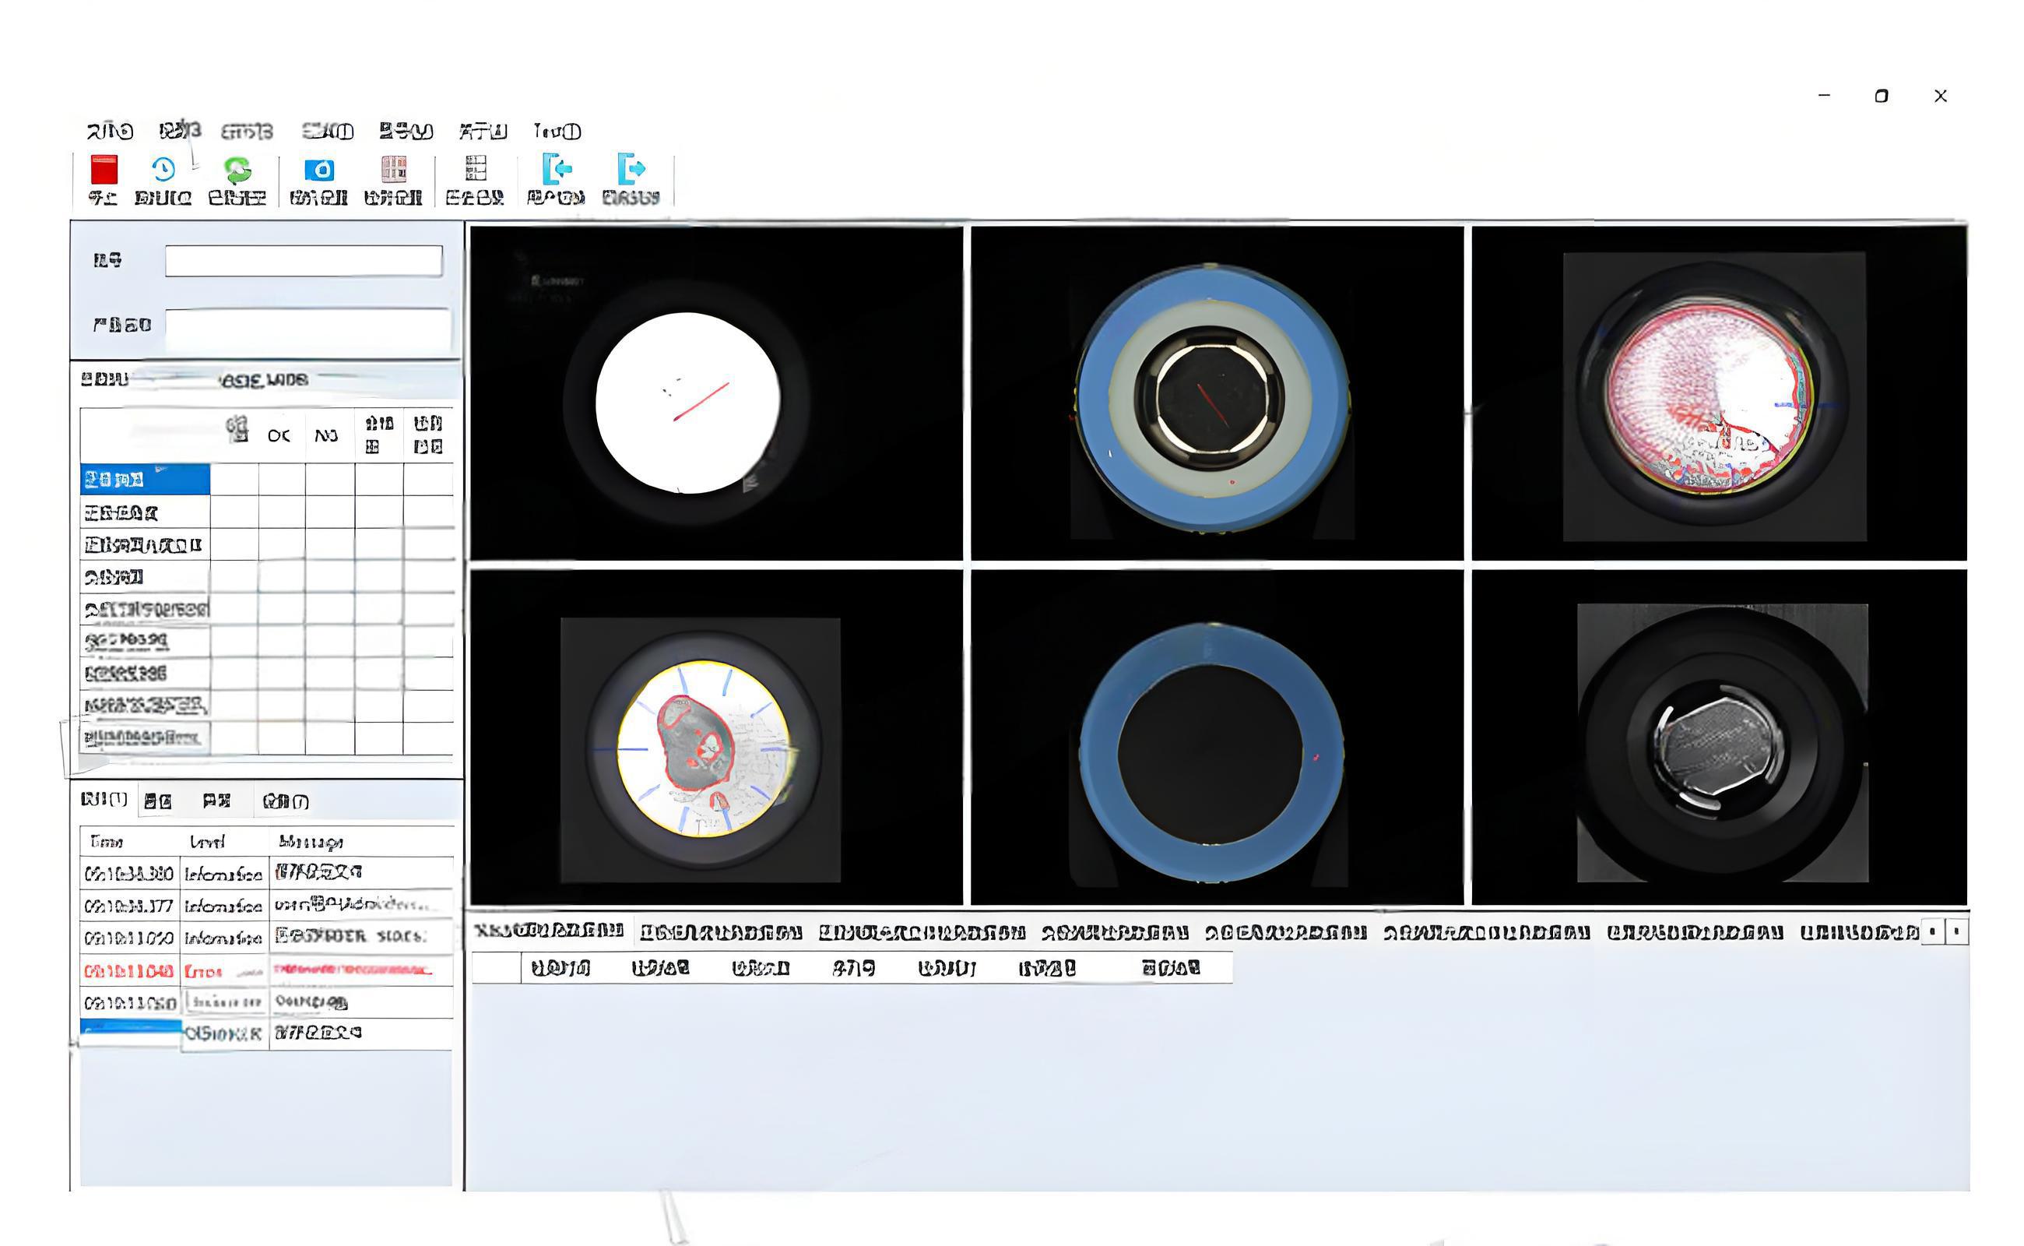Click the green circular refresh arrows icon
Screen dimensions: 2024x1246
coord(237,170)
